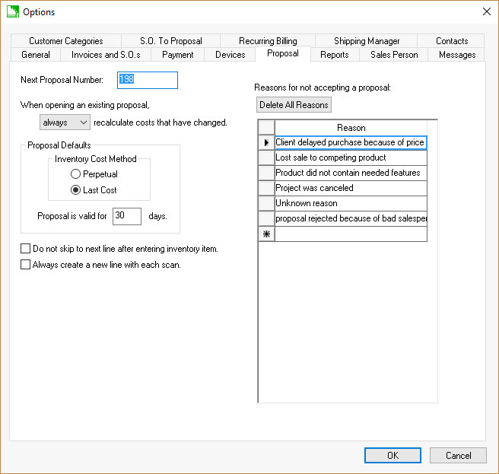
Task: Click the Options window app icon
Action: pyautogui.click(x=12, y=11)
